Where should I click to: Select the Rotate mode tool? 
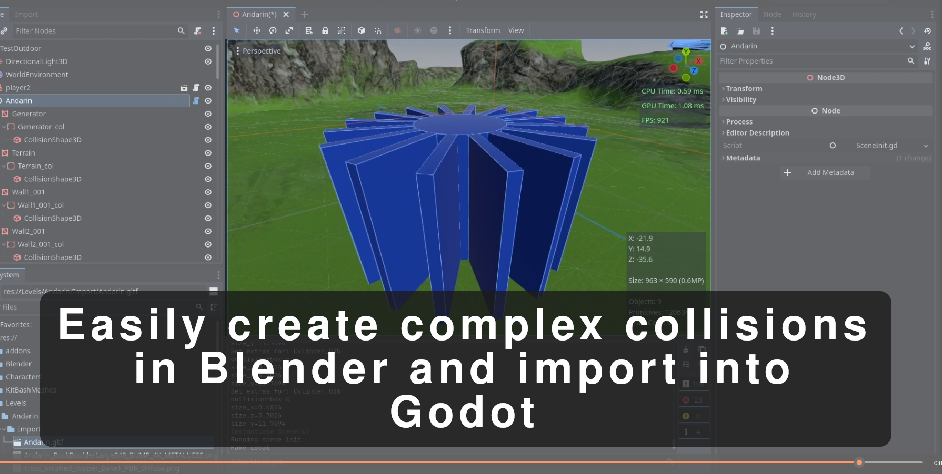pos(273,30)
